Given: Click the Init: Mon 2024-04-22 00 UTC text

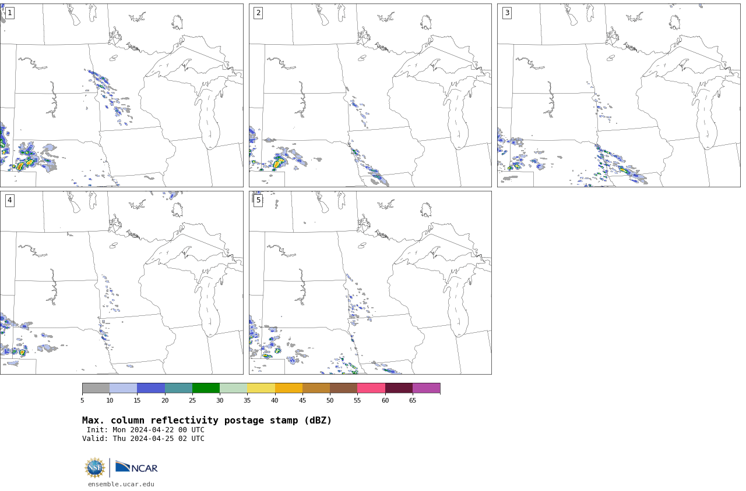Looking at the screenshot, I should tap(146, 430).
